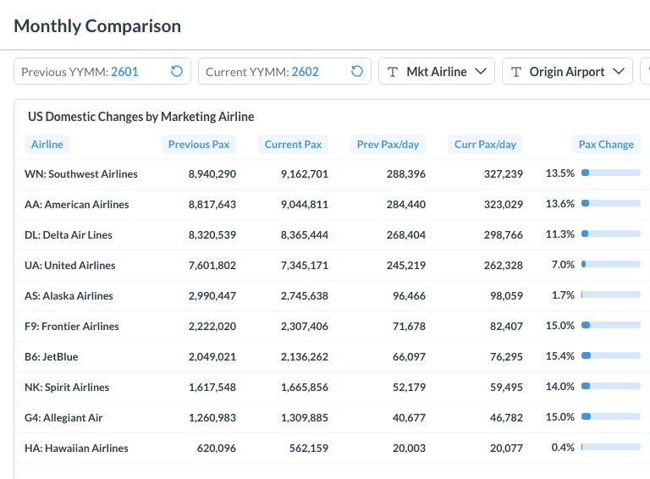Select the DL: Delta Air Lines row
This screenshot has height=479, width=650.
click(69, 235)
